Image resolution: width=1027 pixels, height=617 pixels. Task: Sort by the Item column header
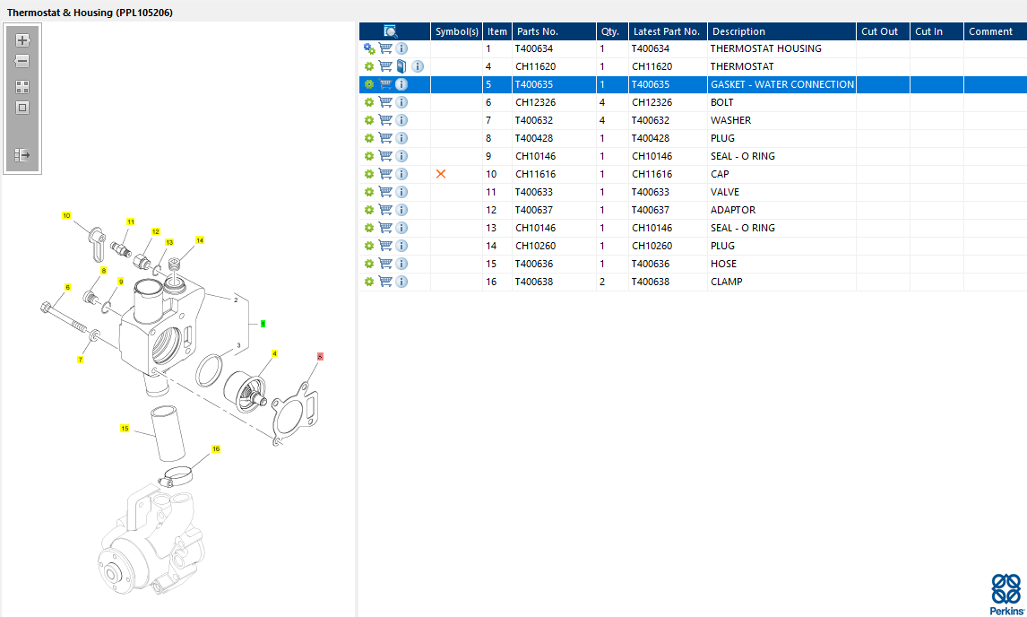(497, 31)
